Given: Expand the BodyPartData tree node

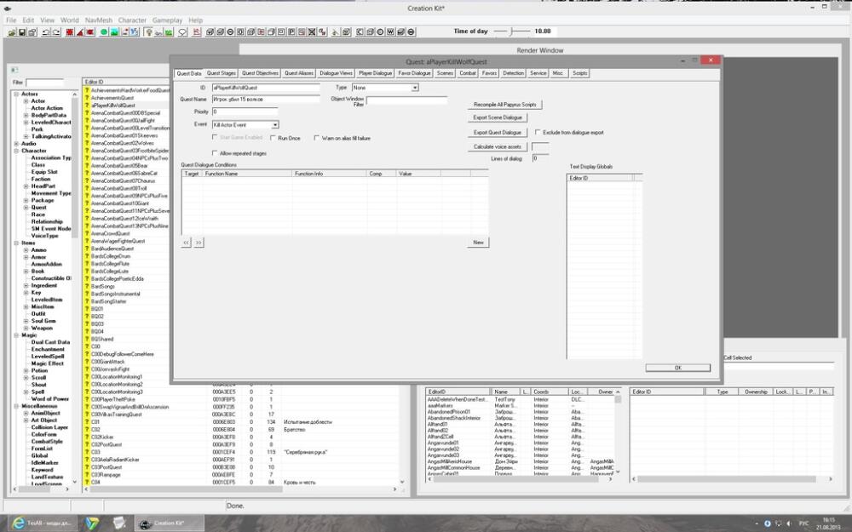Looking at the screenshot, I should (x=26, y=115).
